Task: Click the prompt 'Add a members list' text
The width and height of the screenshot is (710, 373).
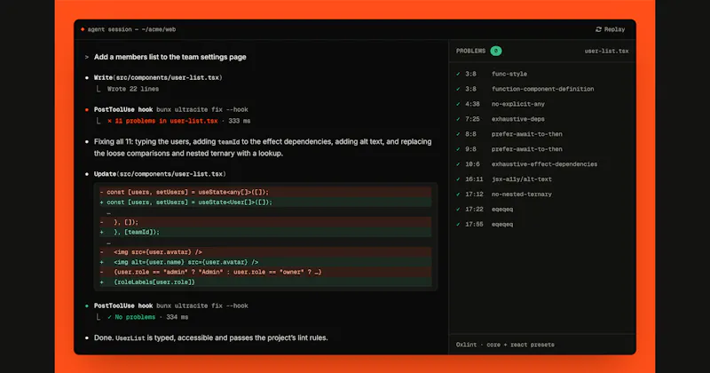Action: pos(170,57)
